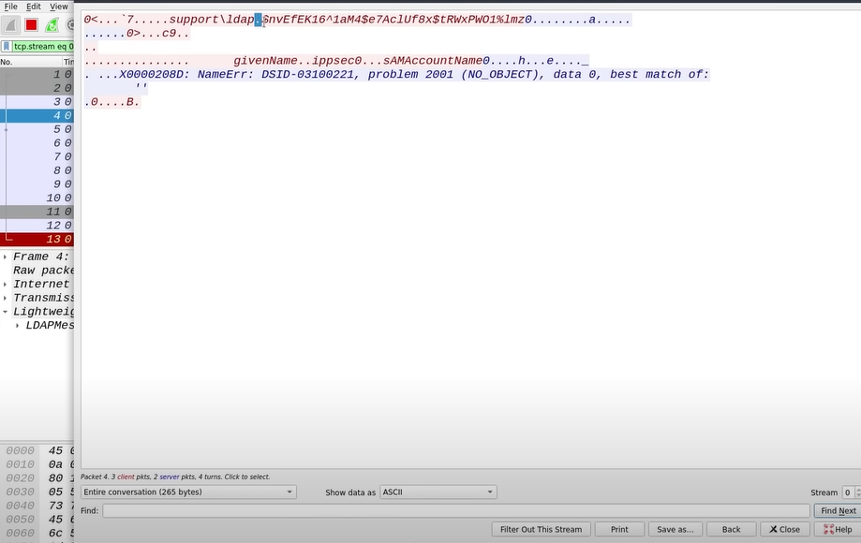Click hex offset 0050 row
861x543 pixels.
tap(37, 520)
